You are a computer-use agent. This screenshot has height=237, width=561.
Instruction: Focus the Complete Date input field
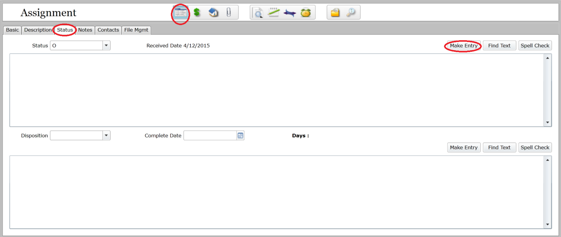click(210, 135)
